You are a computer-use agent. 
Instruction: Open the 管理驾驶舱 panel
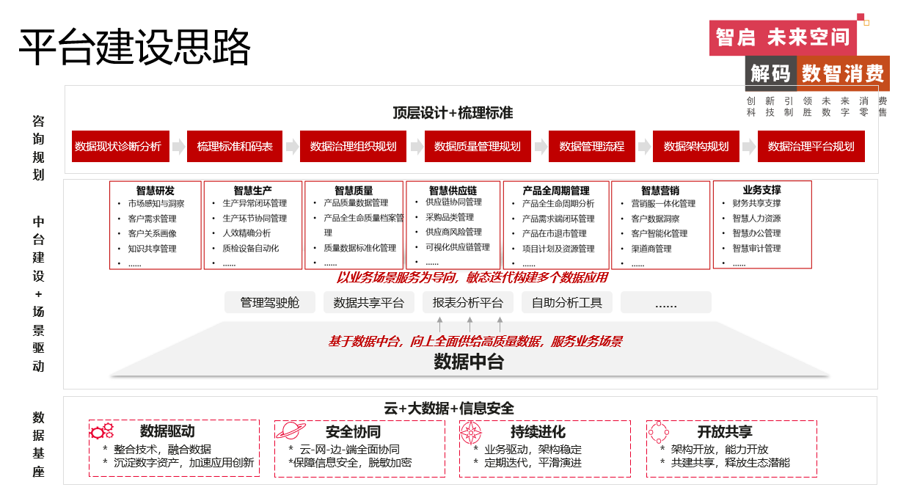pos(268,301)
